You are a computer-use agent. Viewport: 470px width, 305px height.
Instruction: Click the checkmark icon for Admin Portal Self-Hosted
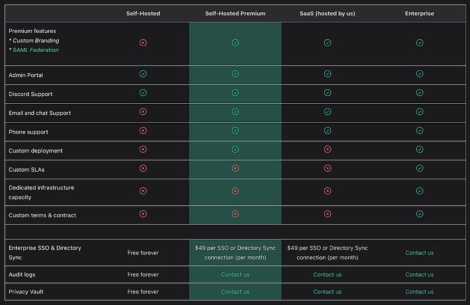tap(143, 74)
